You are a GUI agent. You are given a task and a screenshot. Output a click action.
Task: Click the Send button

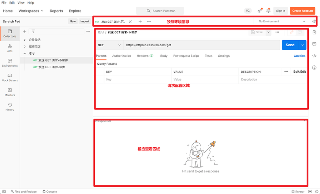tap(290, 45)
